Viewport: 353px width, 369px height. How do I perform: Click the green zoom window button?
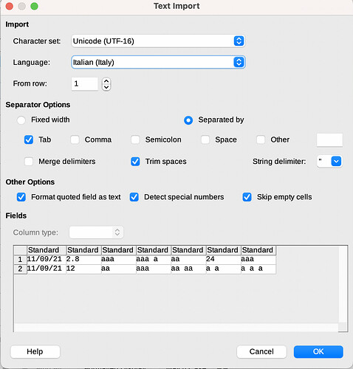(34, 6)
